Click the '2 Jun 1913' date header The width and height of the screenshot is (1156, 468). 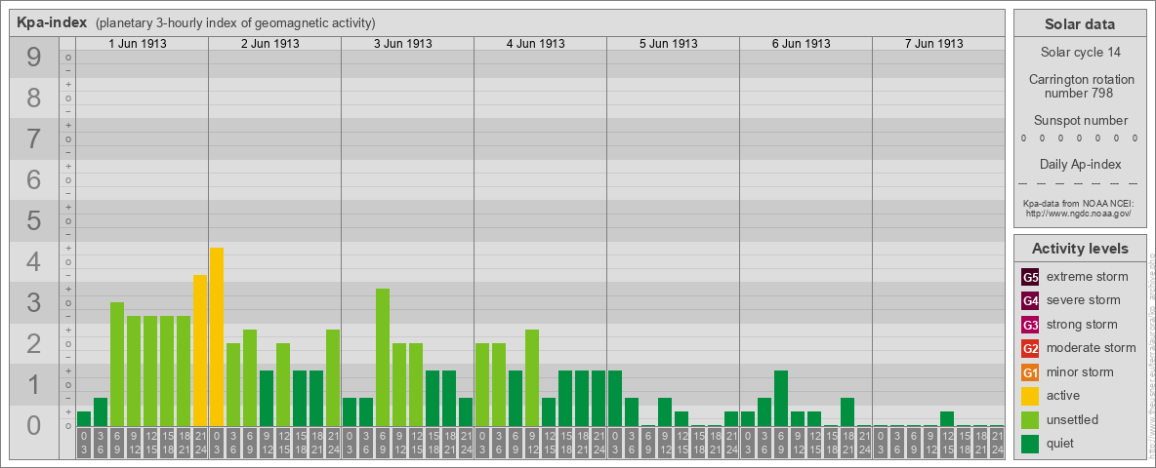270,44
